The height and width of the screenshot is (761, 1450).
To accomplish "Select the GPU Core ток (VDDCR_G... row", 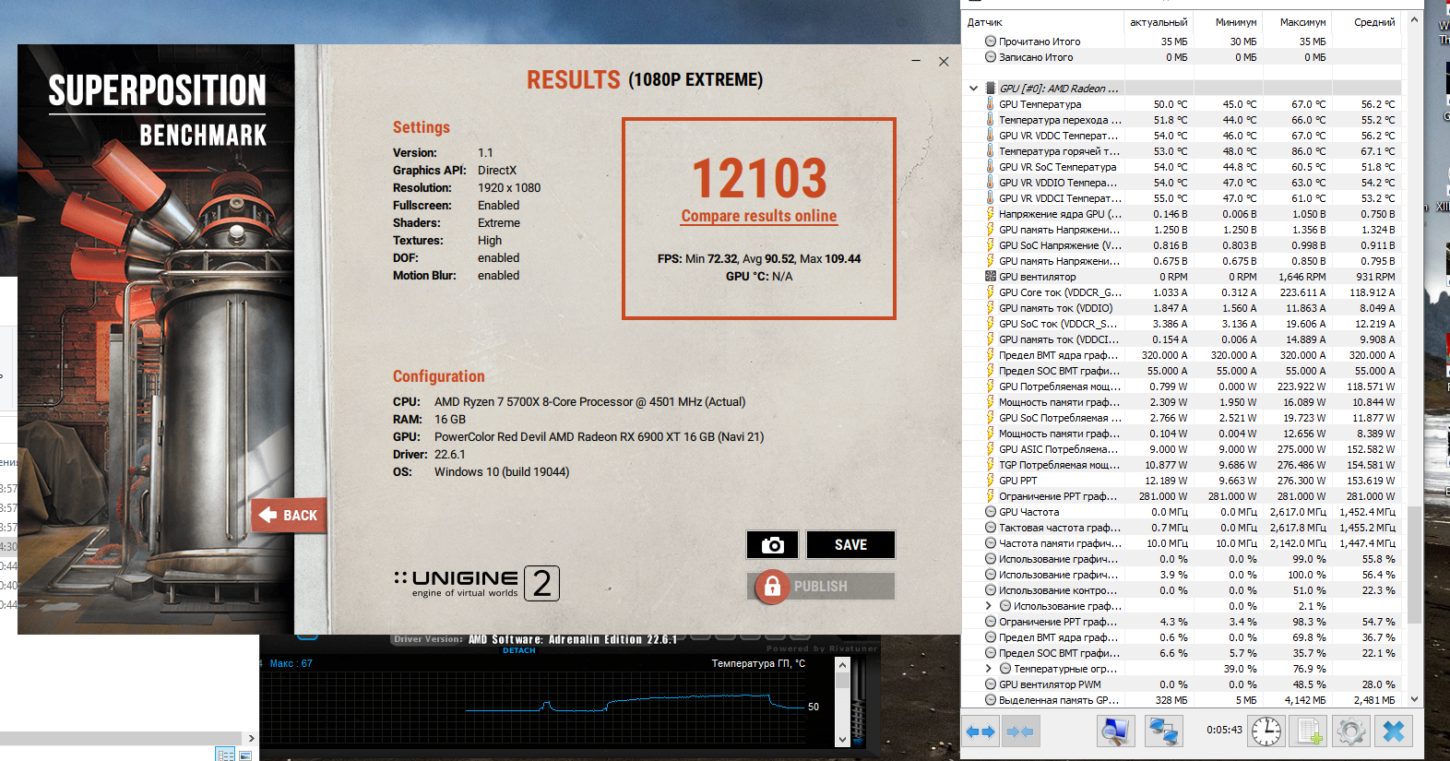I will tap(1183, 292).
